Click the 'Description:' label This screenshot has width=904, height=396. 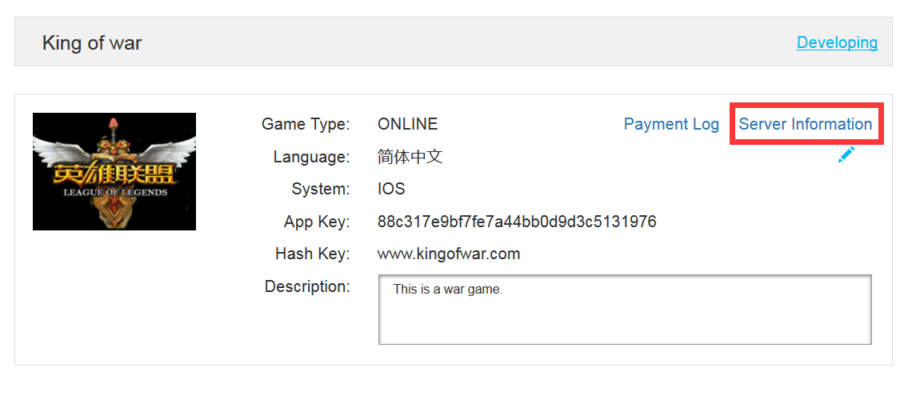point(307,286)
